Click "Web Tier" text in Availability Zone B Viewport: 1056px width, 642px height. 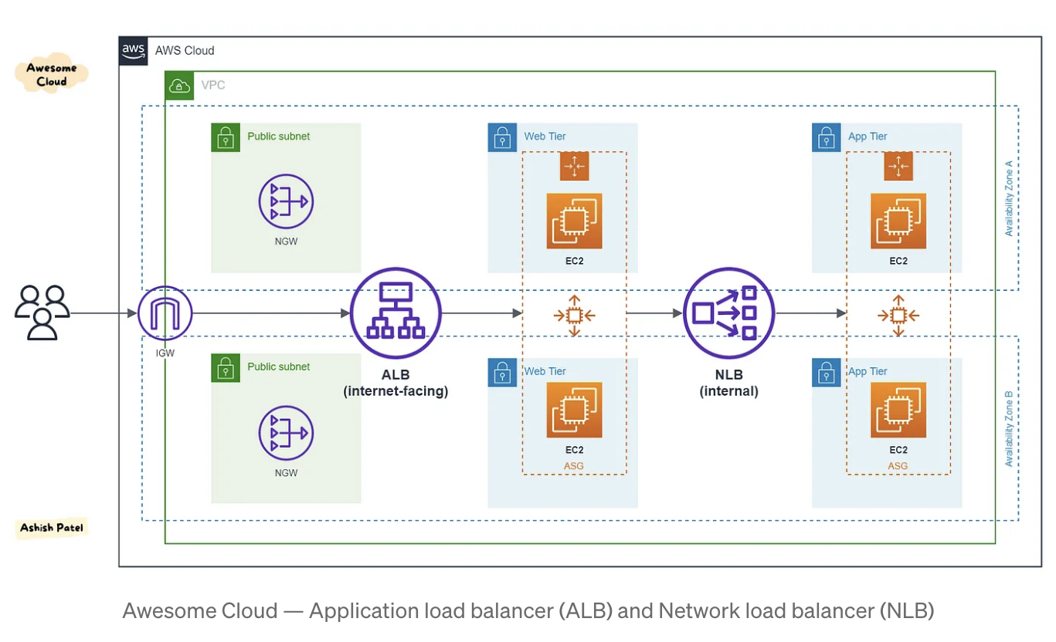tap(545, 372)
